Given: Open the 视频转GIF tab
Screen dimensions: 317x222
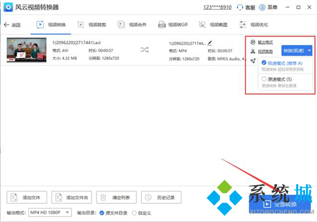Looking at the screenshot, I should (x=173, y=25).
